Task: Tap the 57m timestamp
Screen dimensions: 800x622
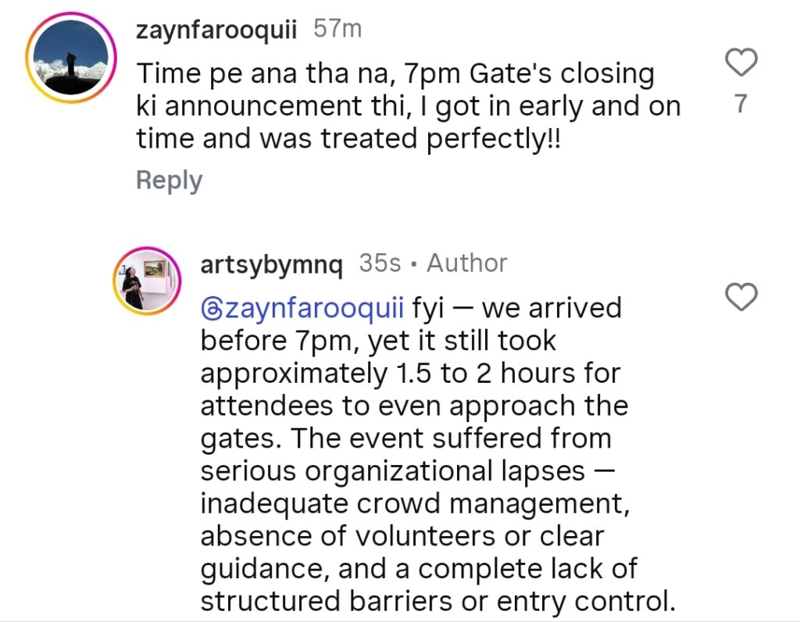Action: click(x=337, y=30)
